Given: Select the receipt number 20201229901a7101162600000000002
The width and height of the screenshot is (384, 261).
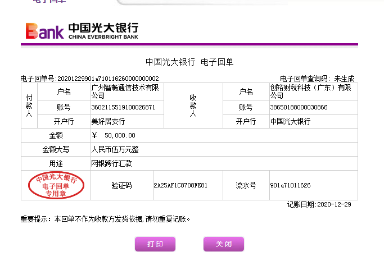Looking at the screenshot, I should 108,79.
